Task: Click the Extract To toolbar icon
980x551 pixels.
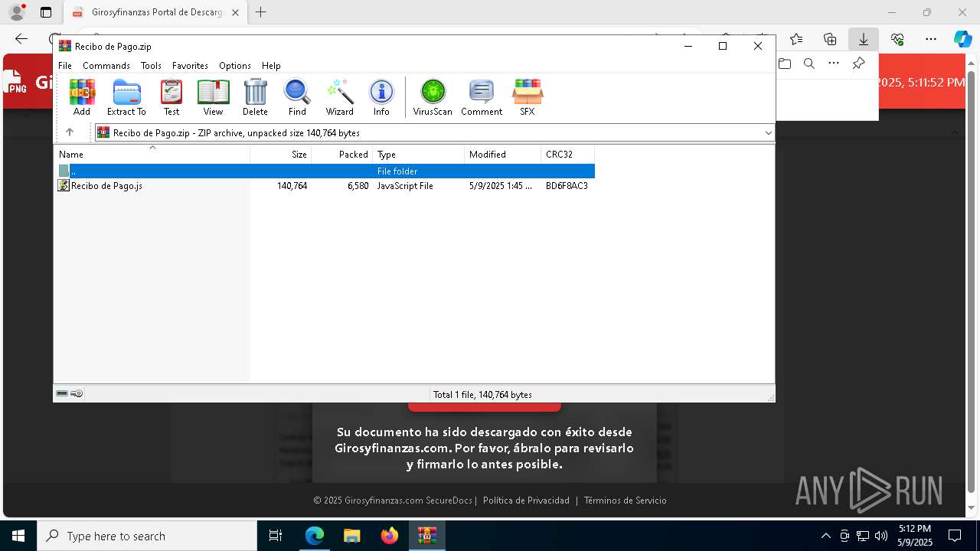Action: click(x=126, y=97)
